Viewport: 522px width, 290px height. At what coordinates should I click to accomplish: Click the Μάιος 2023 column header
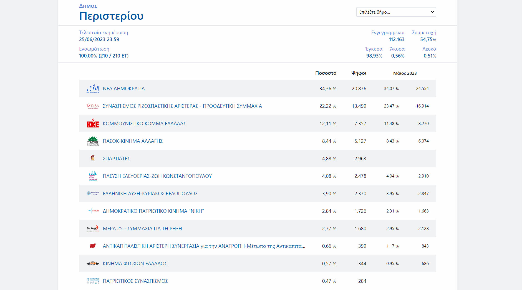[x=405, y=73]
